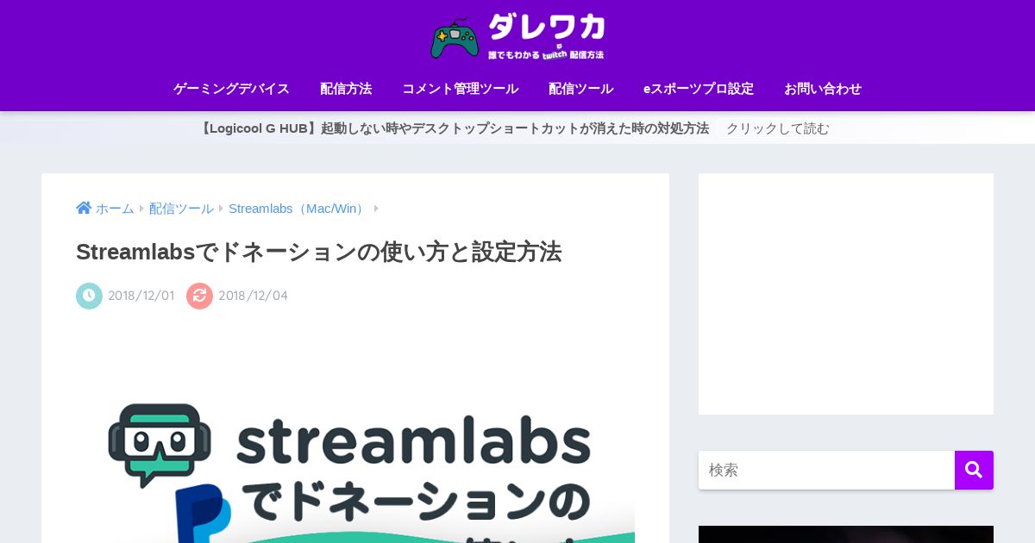The image size is (1035, 543).
Task: Go to ホーム breadcrumb link
Action: pyautogui.click(x=115, y=209)
